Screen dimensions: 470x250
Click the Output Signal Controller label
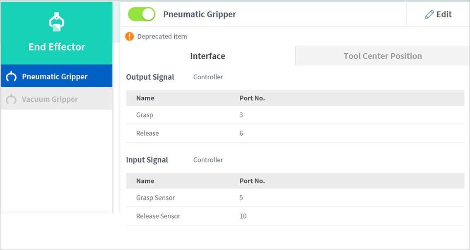tap(208, 77)
